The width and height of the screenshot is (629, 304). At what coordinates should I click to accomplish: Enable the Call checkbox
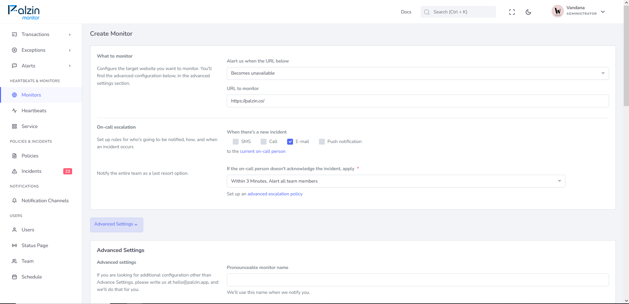tap(264, 142)
